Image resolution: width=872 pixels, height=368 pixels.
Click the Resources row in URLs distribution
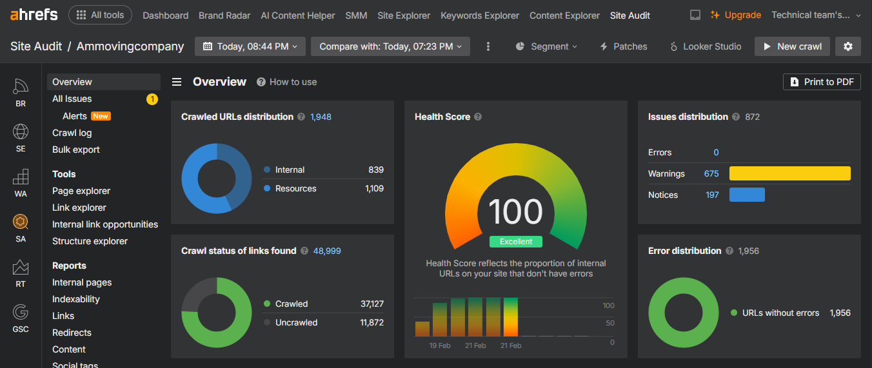[324, 188]
